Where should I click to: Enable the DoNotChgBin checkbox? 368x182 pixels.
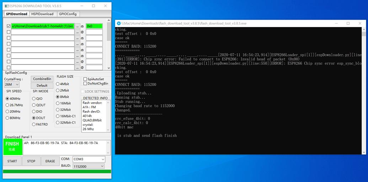(x=85, y=83)
